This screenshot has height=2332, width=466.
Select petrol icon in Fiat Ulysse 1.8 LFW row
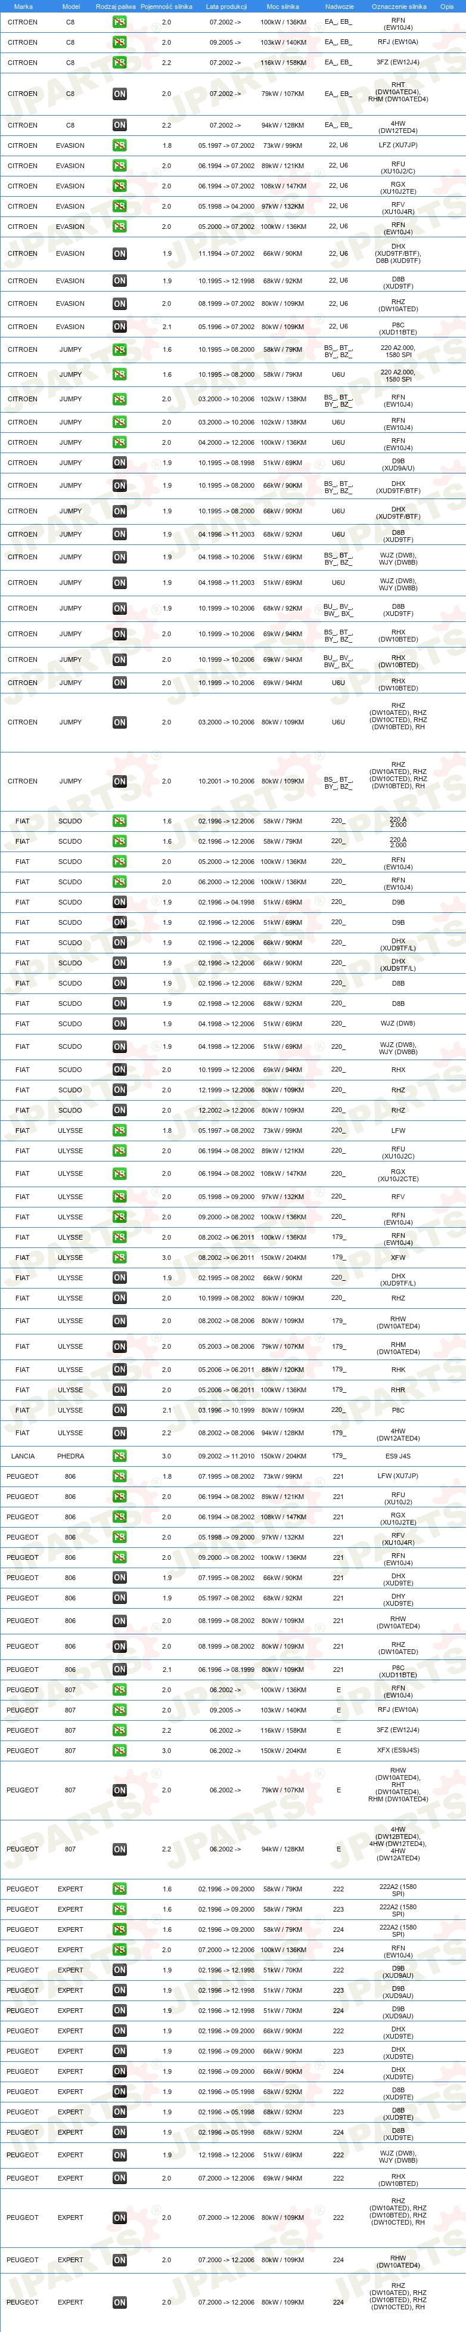click(x=119, y=1131)
